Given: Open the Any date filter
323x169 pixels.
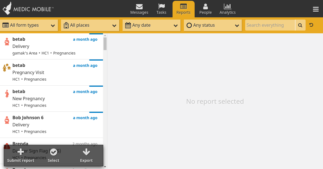Looking at the screenshot, I should (152, 25).
